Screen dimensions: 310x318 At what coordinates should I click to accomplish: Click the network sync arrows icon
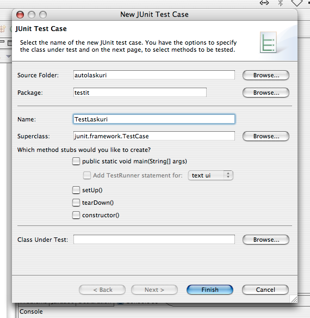[x=264, y=3]
